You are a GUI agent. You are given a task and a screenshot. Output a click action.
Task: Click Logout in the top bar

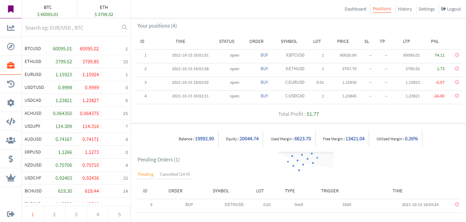[x=451, y=9]
